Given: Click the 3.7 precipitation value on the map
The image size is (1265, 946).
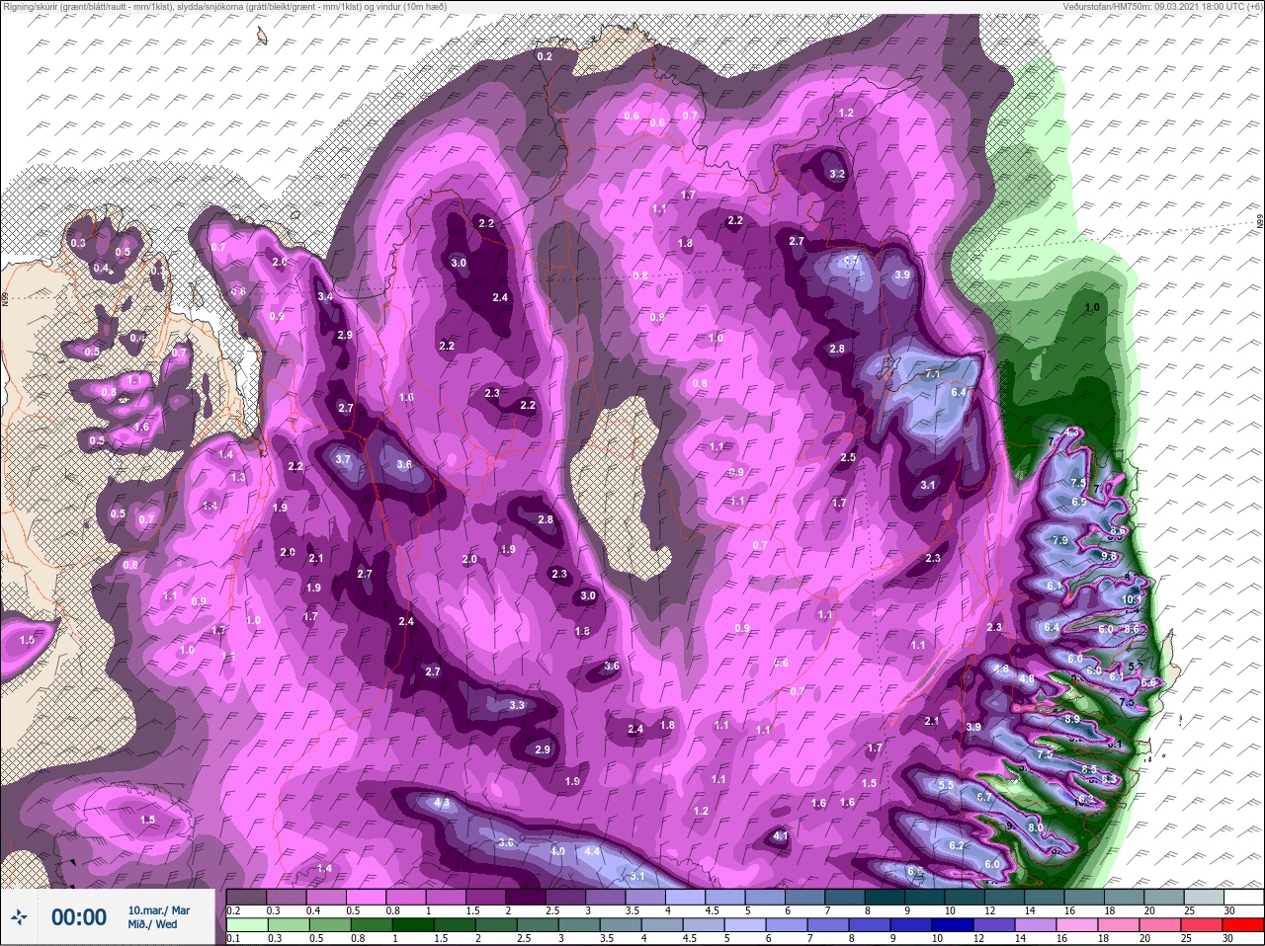Looking at the screenshot, I should pos(343,459).
